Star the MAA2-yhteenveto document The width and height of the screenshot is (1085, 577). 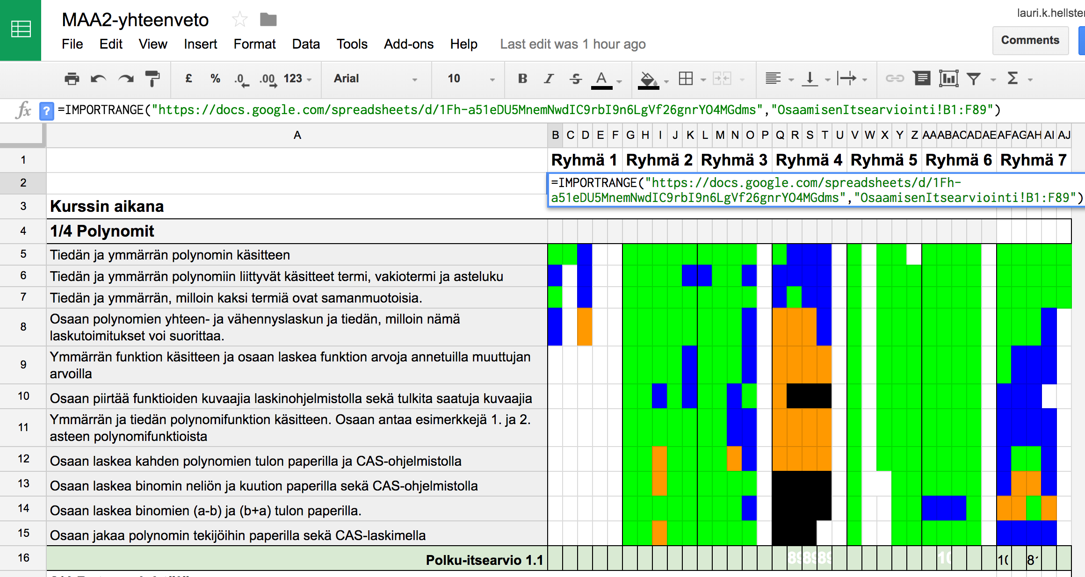239,20
